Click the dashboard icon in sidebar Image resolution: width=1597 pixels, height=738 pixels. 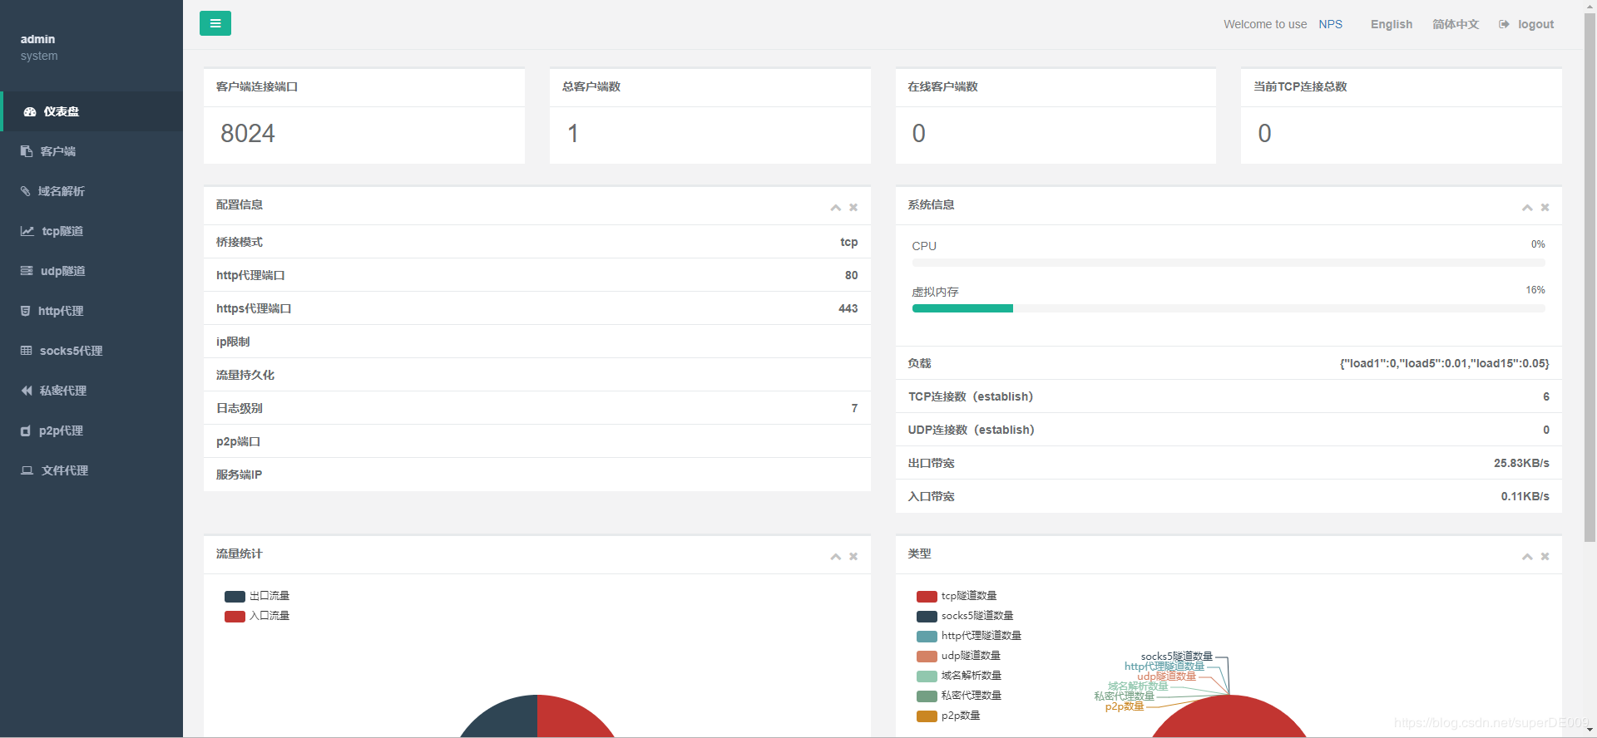coord(30,111)
